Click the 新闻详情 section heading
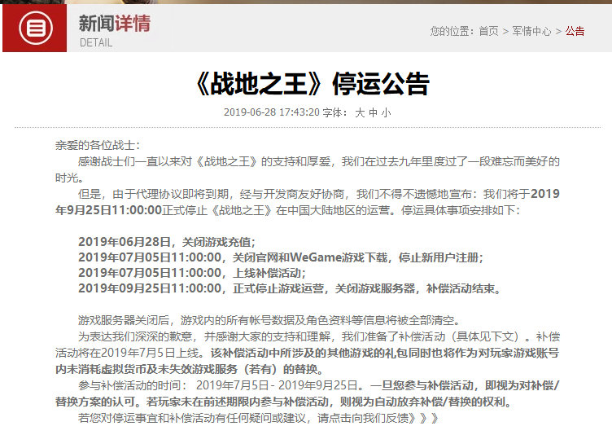The width and height of the screenshot is (612, 435). pos(115,23)
